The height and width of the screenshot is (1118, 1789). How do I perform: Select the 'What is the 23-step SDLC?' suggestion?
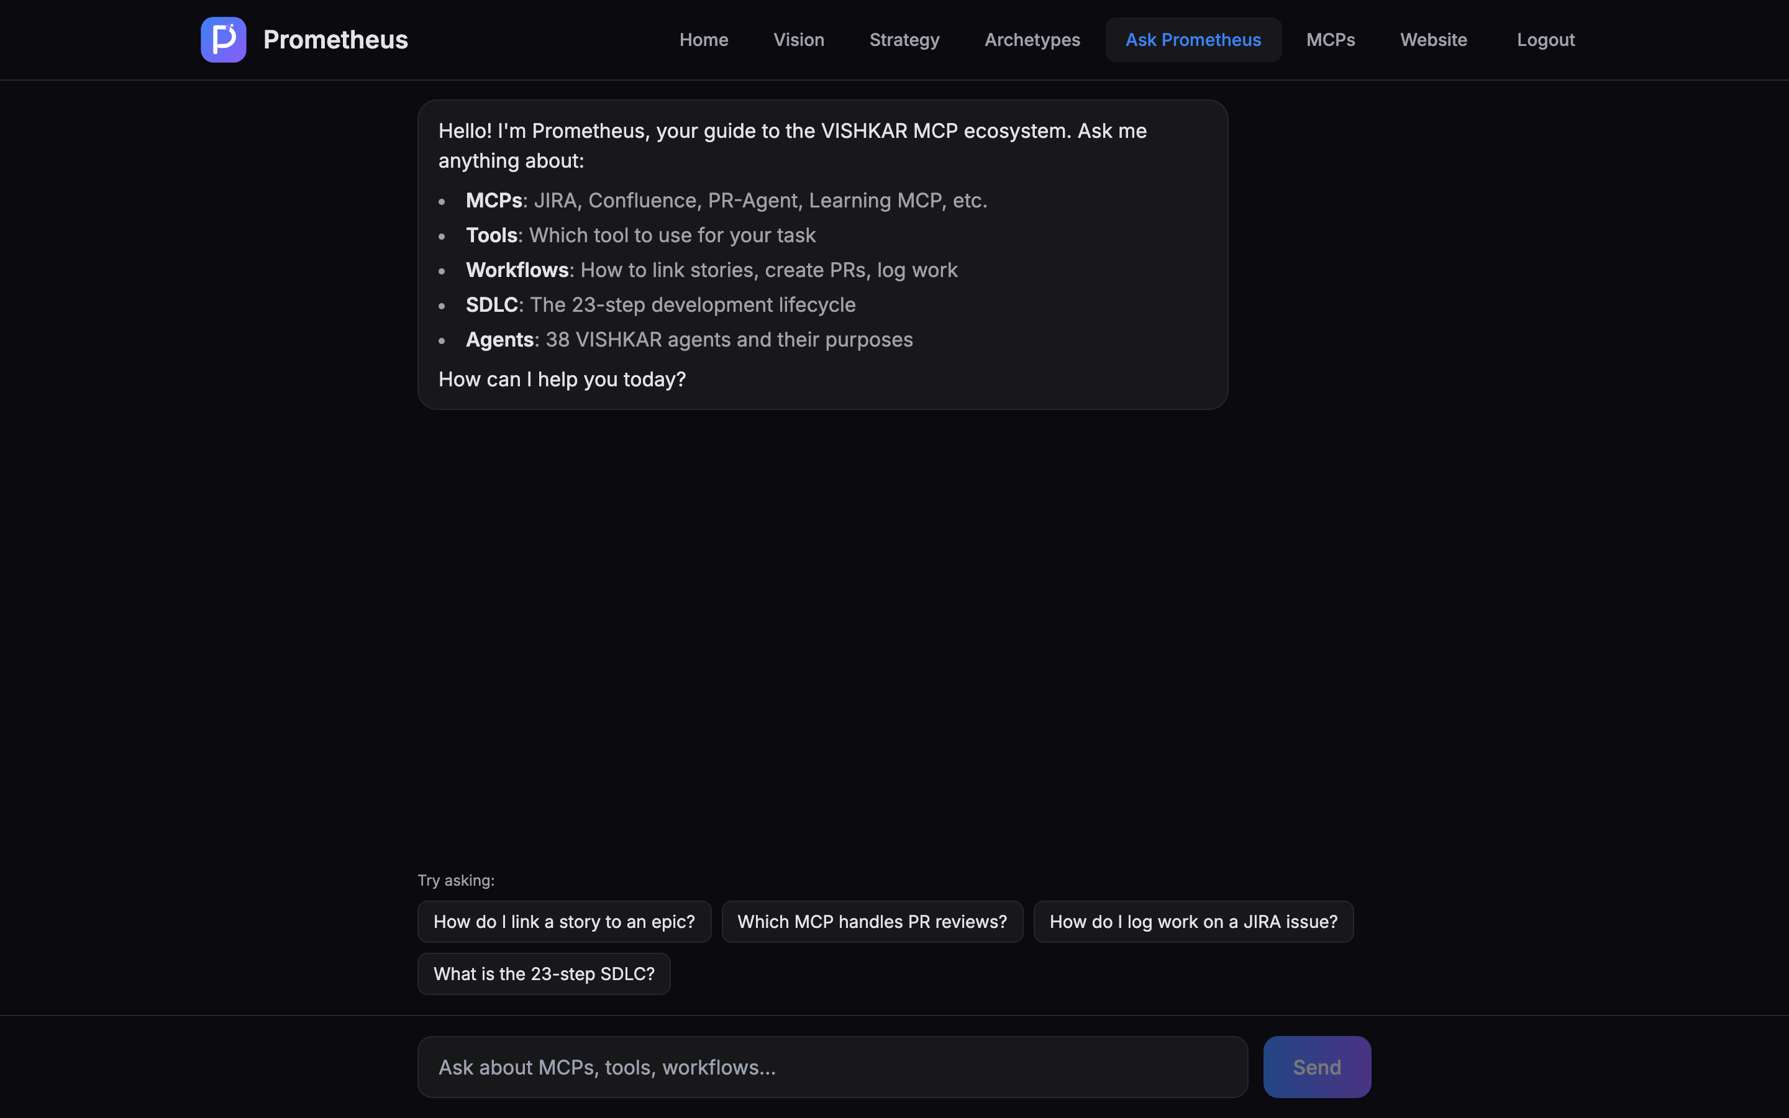[x=544, y=973]
